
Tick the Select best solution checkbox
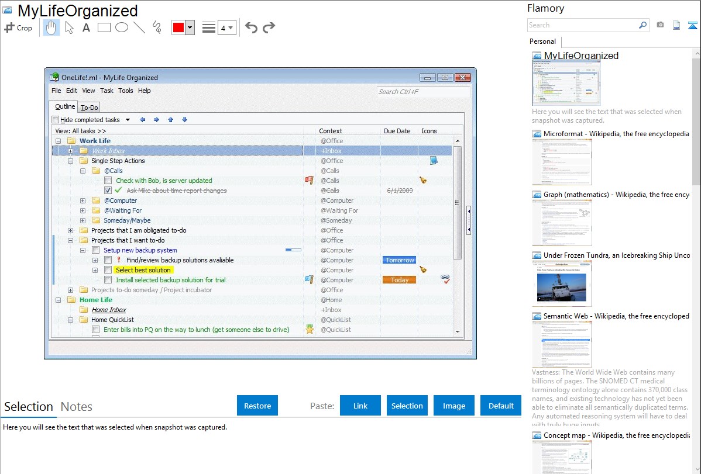108,270
